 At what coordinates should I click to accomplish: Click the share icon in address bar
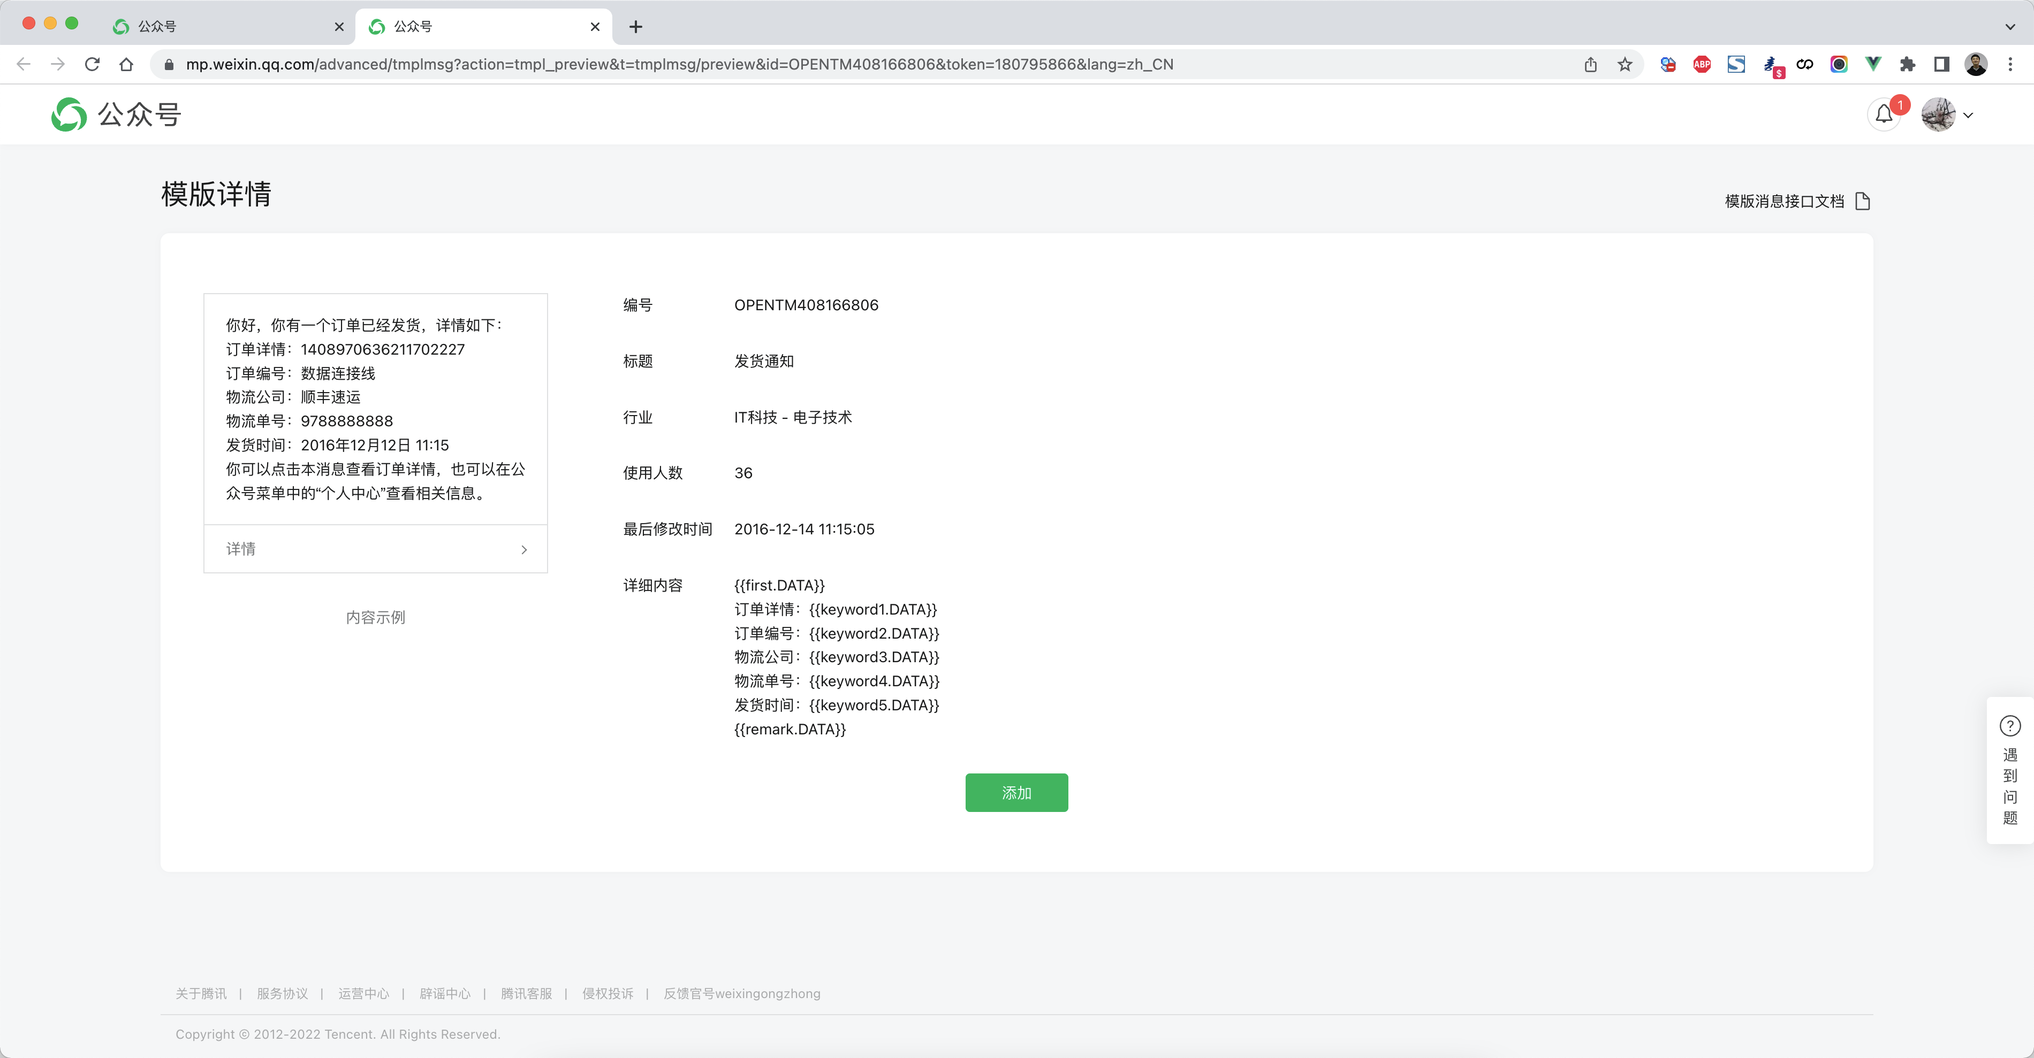click(x=1590, y=65)
